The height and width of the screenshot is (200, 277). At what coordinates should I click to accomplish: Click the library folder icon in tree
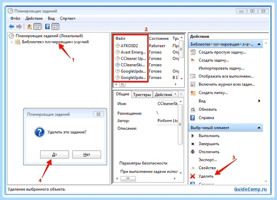click(18, 42)
